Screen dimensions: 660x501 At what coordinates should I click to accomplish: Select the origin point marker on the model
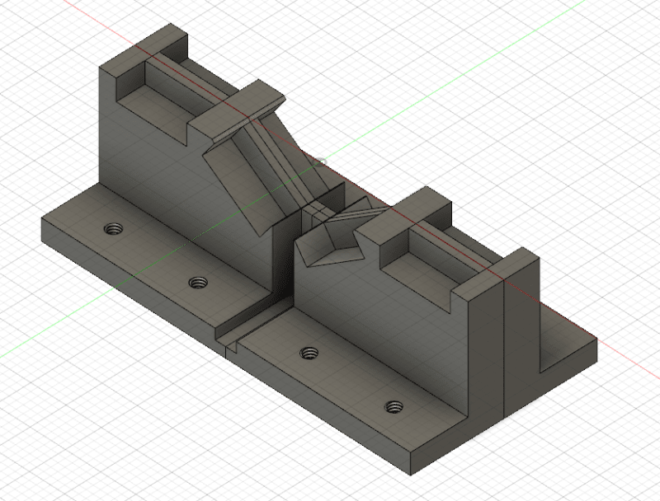pos(321,162)
